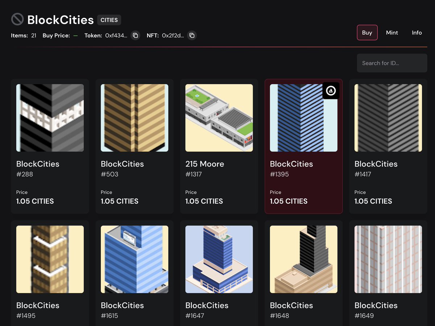Click the #1395 ID label

(279, 174)
